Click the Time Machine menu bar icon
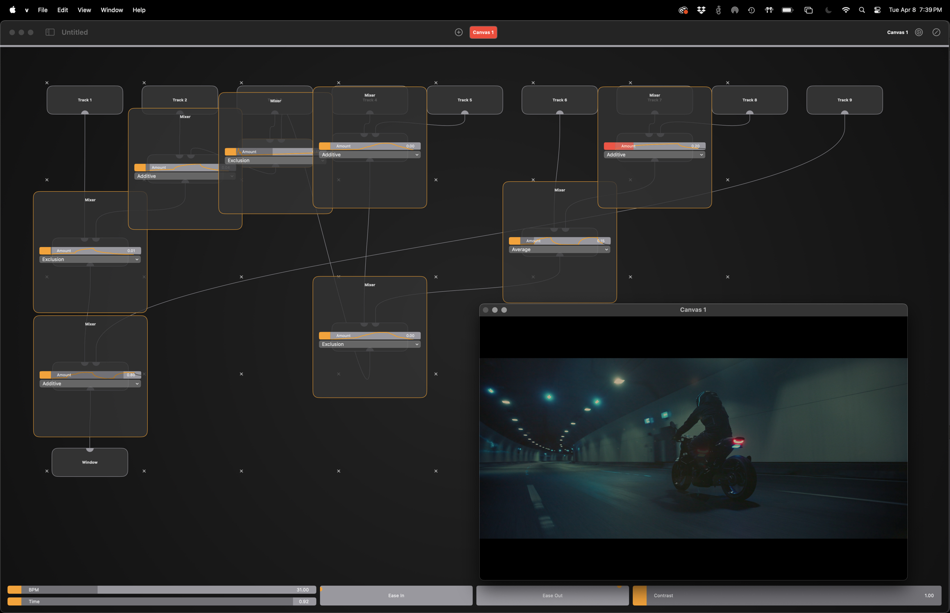 (x=751, y=10)
